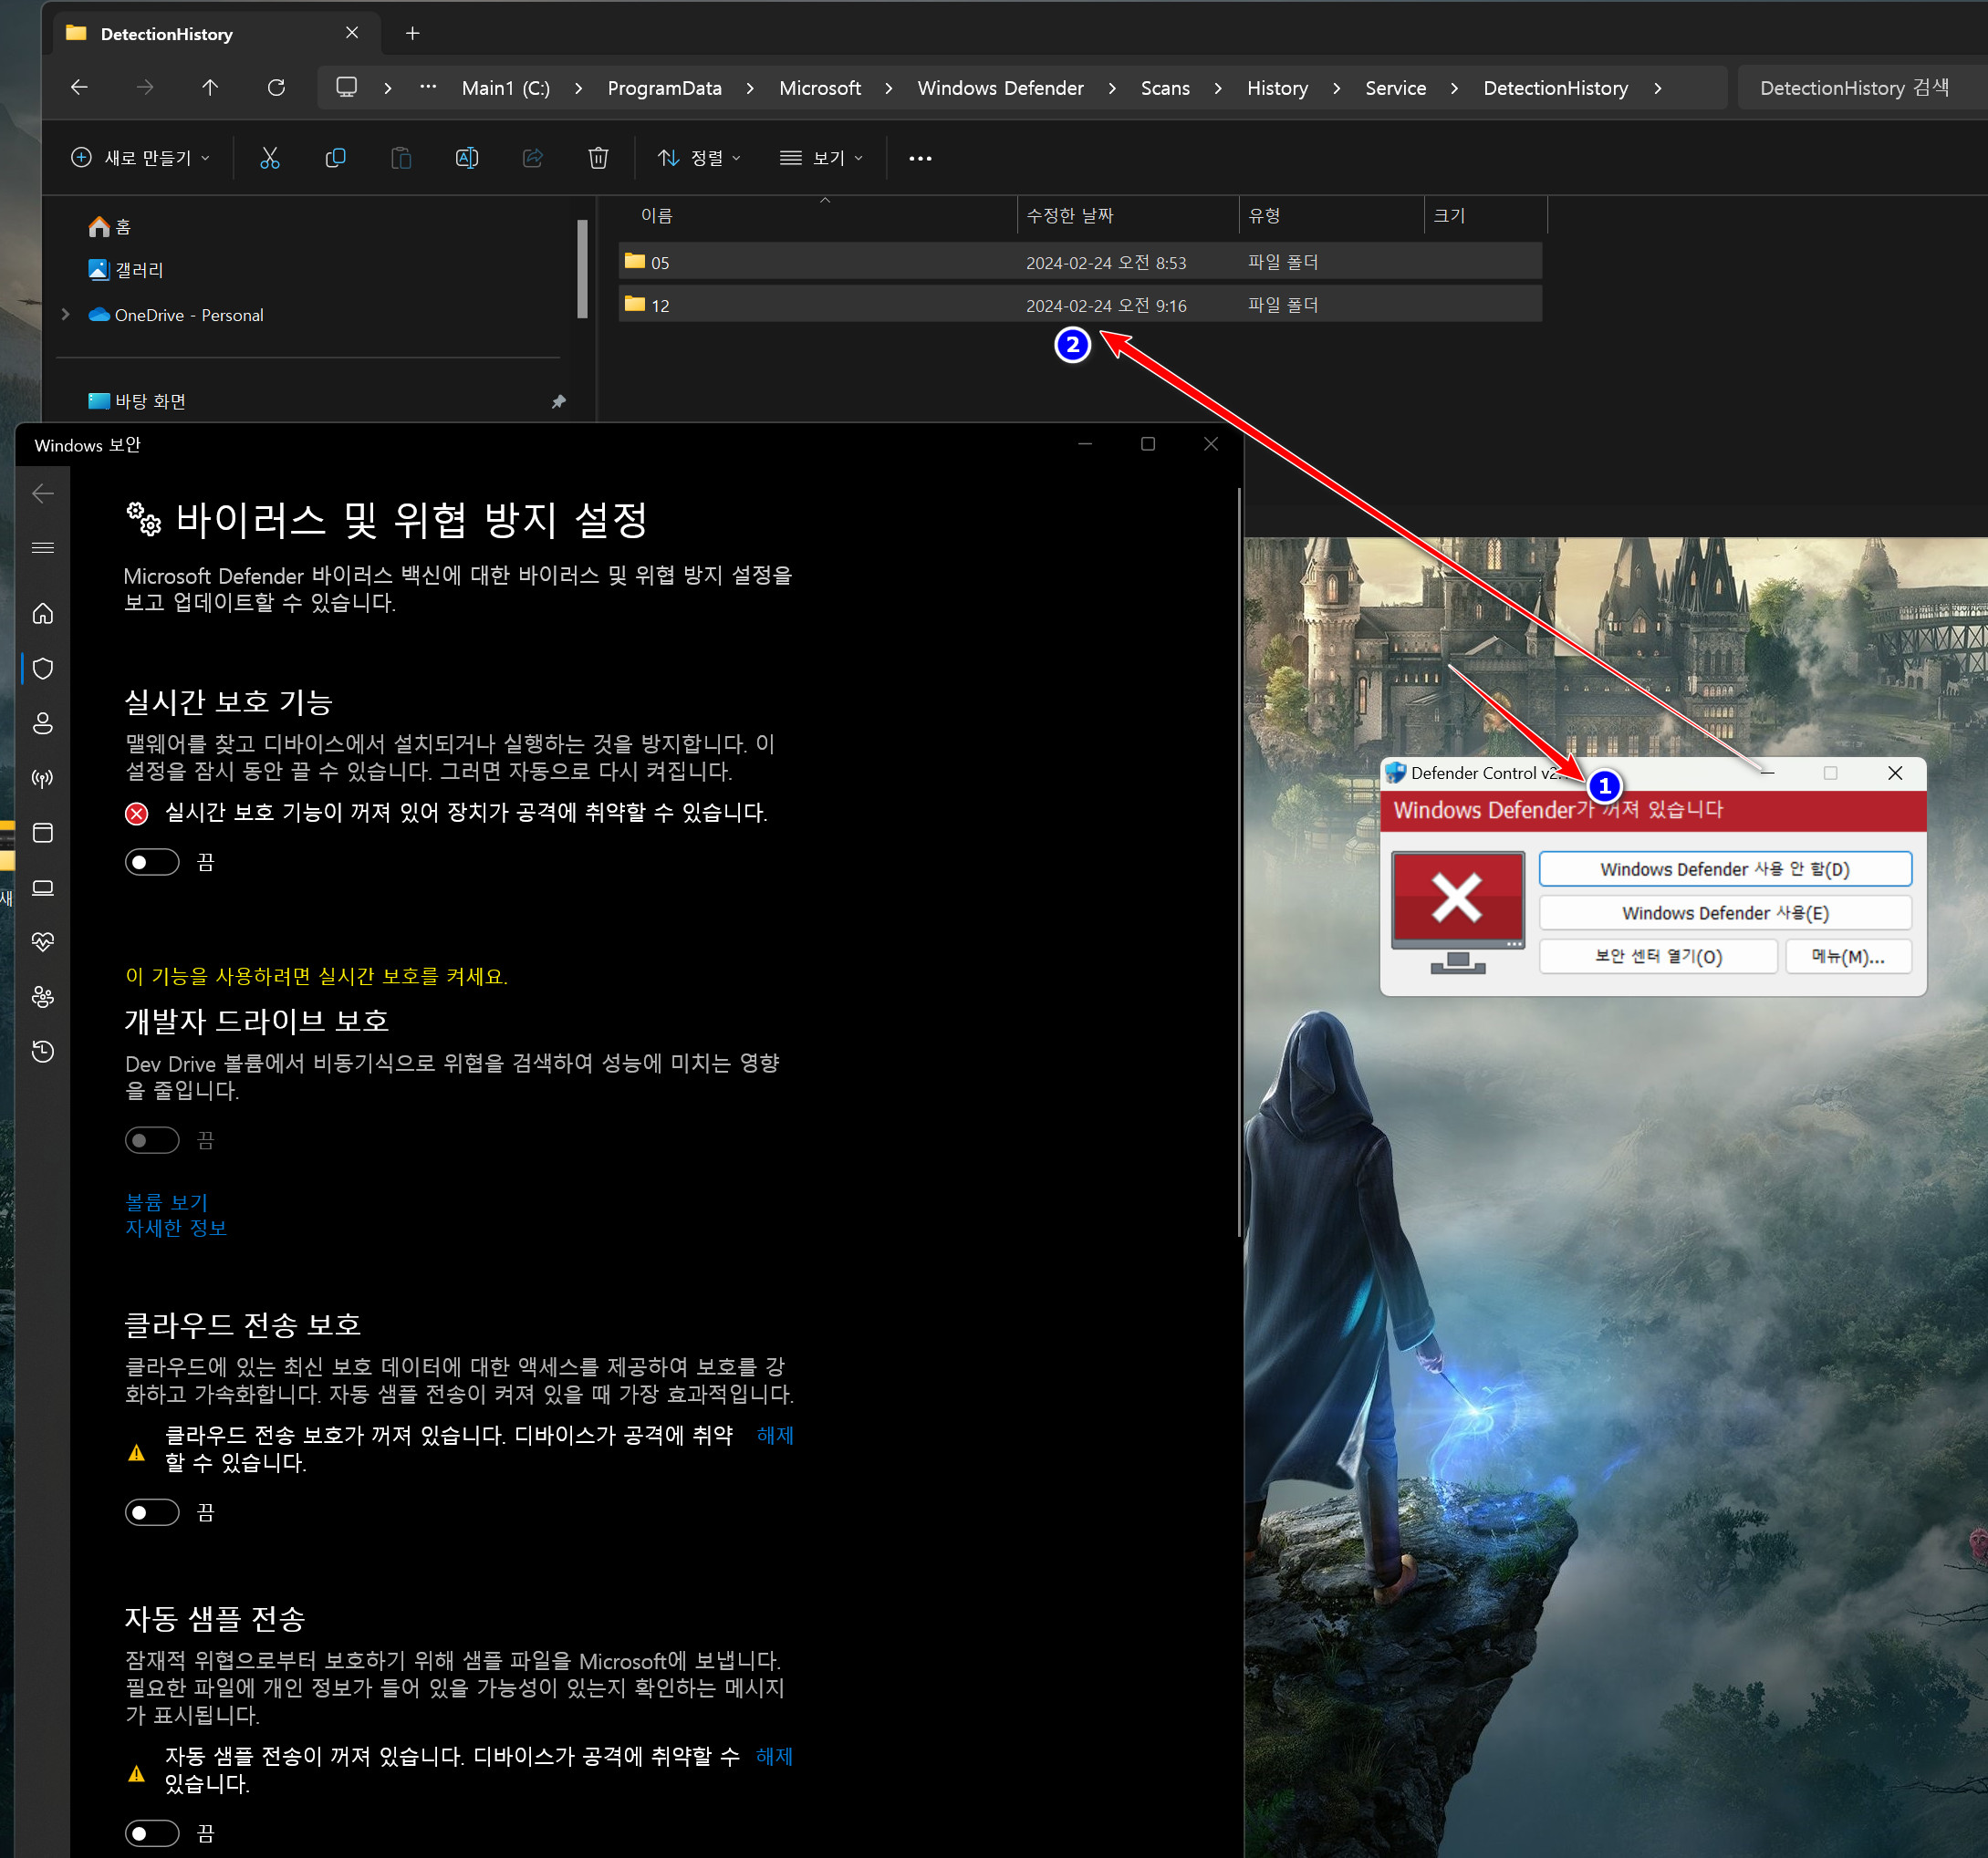Select folder 12 in file list
The height and width of the screenshot is (1858, 1988).
click(1080, 305)
